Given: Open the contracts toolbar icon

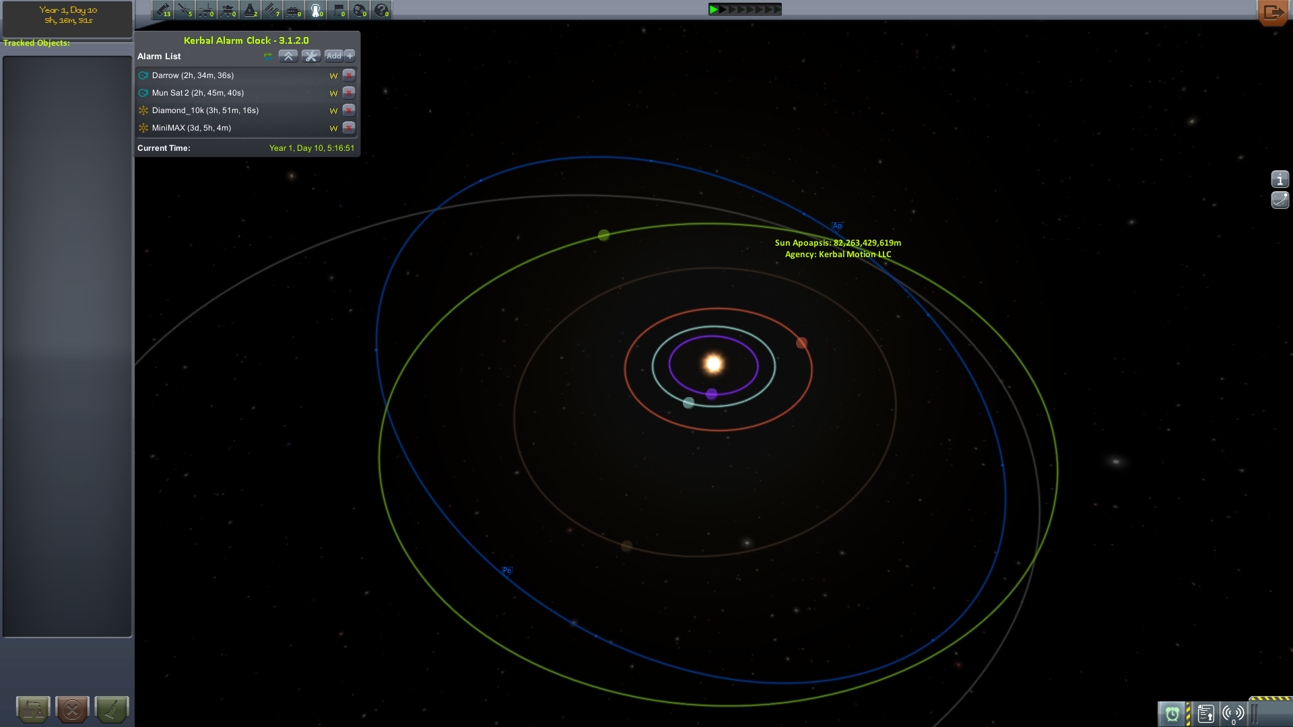Looking at the screenshot, I should click(1205, 714).
